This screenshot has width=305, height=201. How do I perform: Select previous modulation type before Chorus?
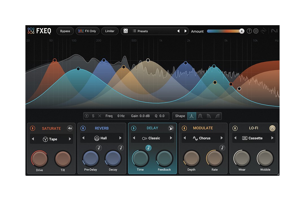pyautogui.click(x=185, y=138)
